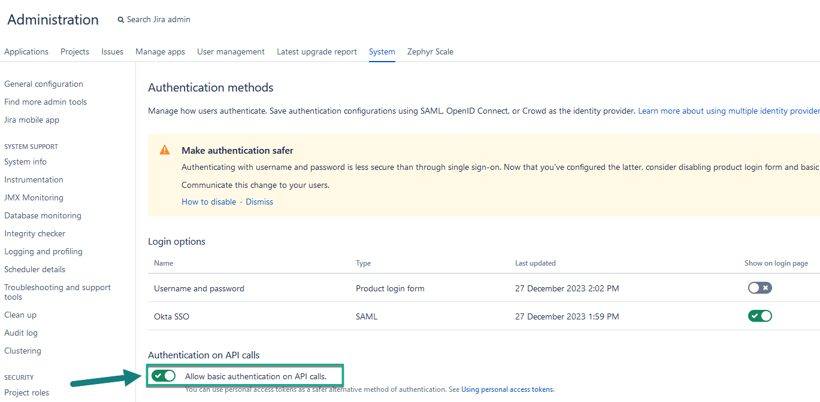This screenshot has height=402, width=820.
Task: Go to the Manage apps section
Action: coord(160,51)
